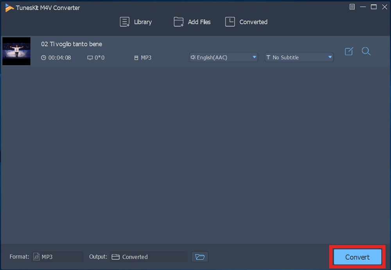The height and width of the screenshot is (270, 391).
Task: Click the edit icon for the track
Action: pos(349,51)
